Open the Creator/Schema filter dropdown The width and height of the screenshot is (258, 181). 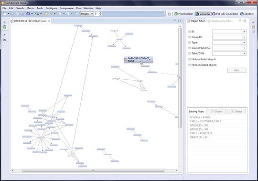(x=244, y=48)
